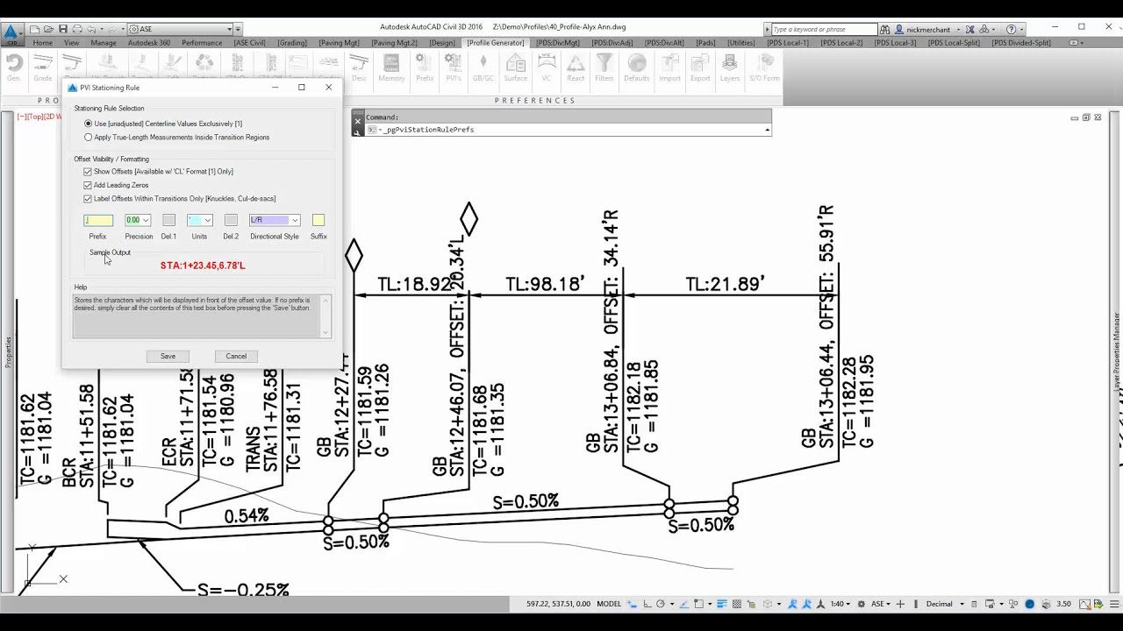The width and height of the screenshot is (1123, 631).
Task: Click the Defaults ribbon icon
Action: click(637, 67)
